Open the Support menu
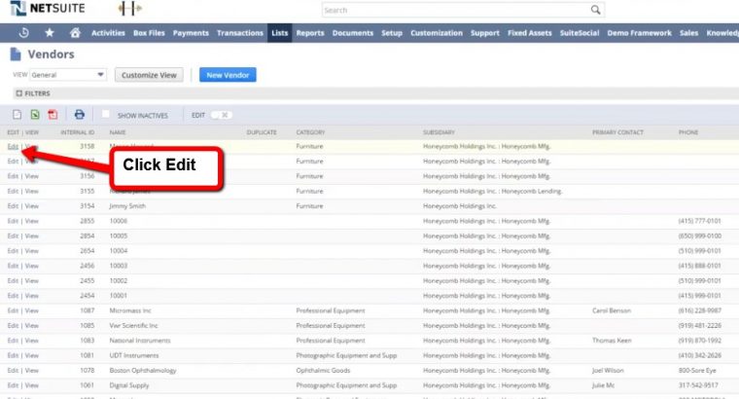Screen dimensions: 739x399 coord(485,32)
